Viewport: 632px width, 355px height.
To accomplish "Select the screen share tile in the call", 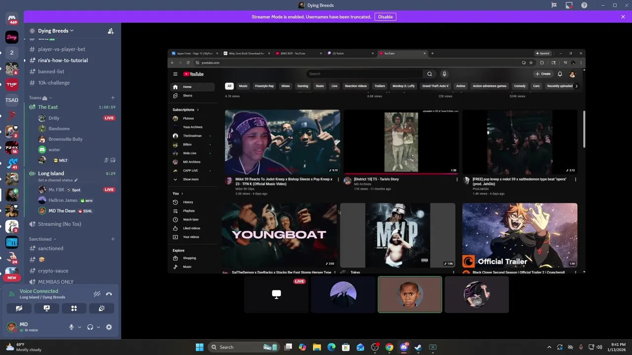I will tap(276, 294).
